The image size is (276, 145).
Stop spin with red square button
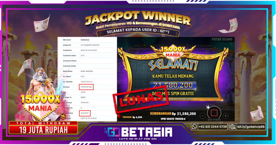pyautogui.click(x=214, y=113)
